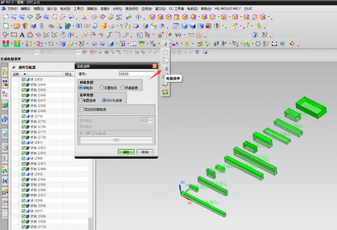The width and height of the screenshot is (337, 230).
Task: Click the clock history icon in left sidebar
Action: [4, 148]
